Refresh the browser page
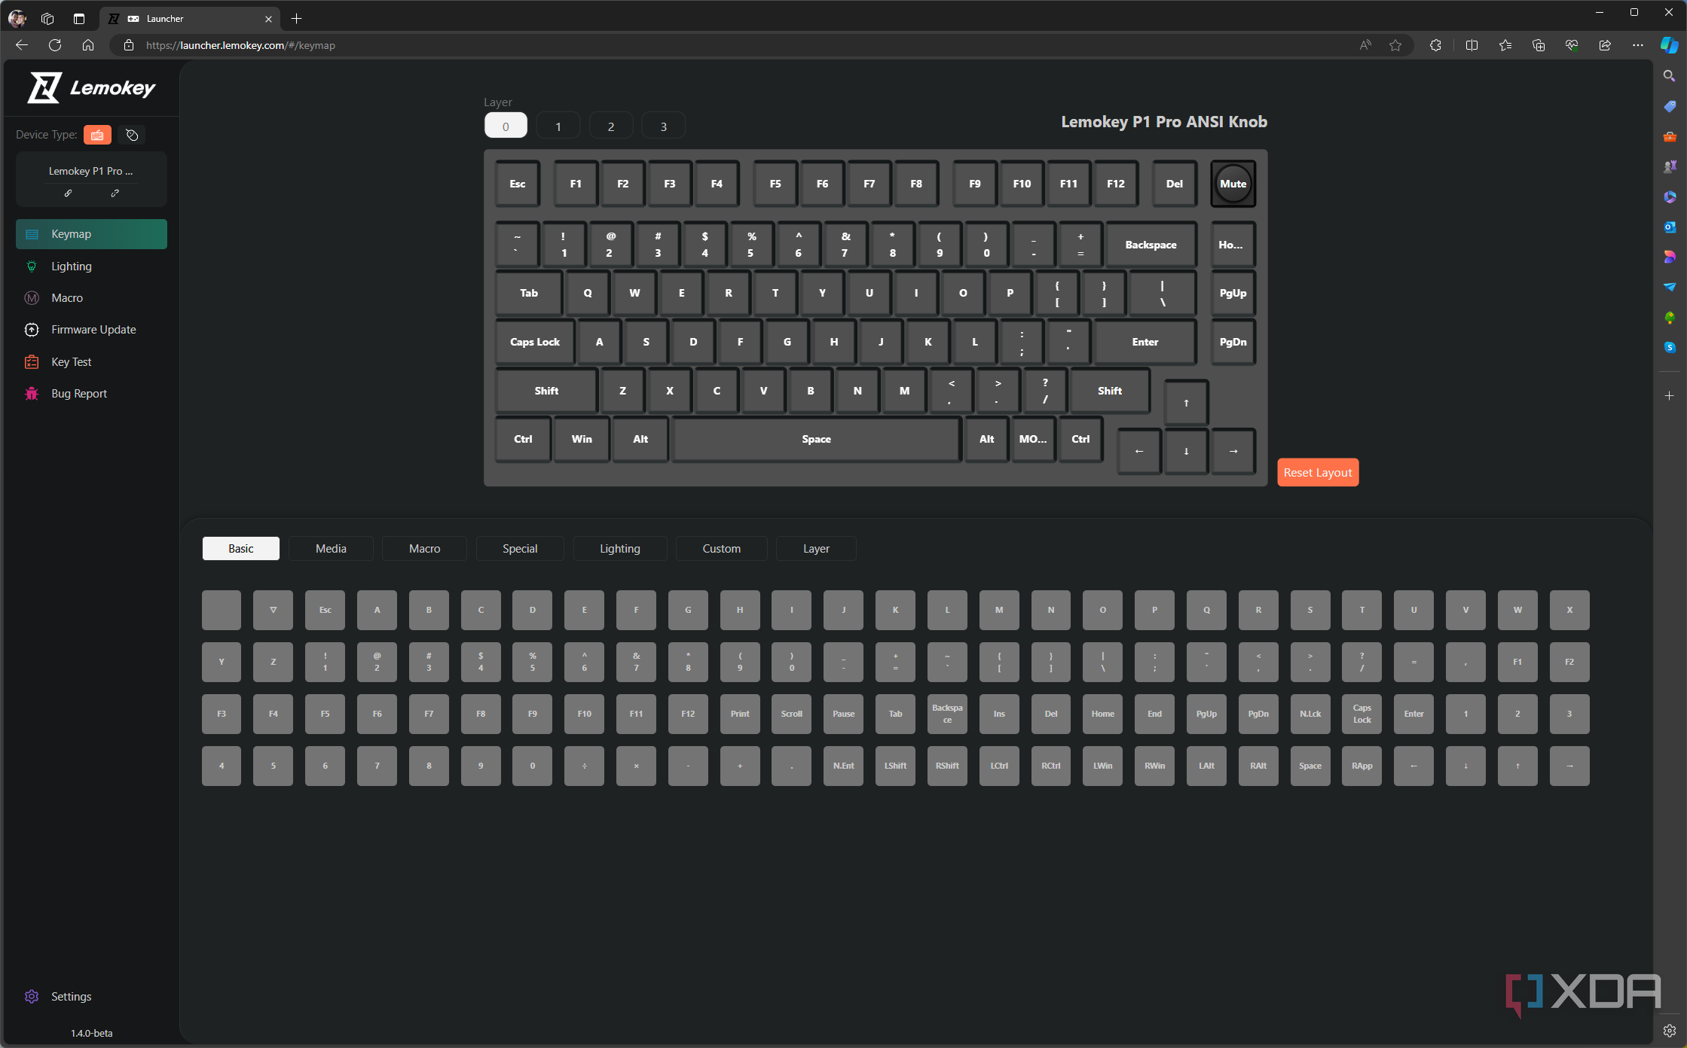Screen dimensions: 1687x1048 tap(55, 45)
